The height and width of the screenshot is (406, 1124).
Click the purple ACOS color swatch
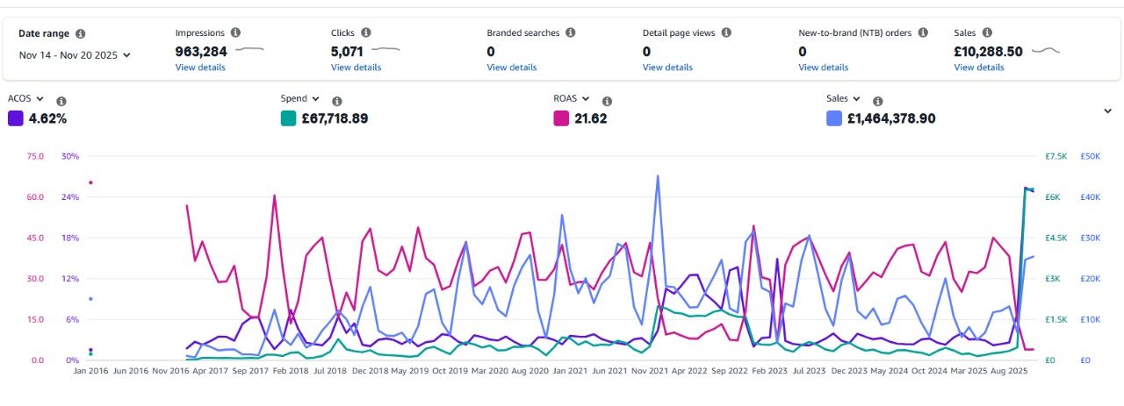tap(16, 118)
